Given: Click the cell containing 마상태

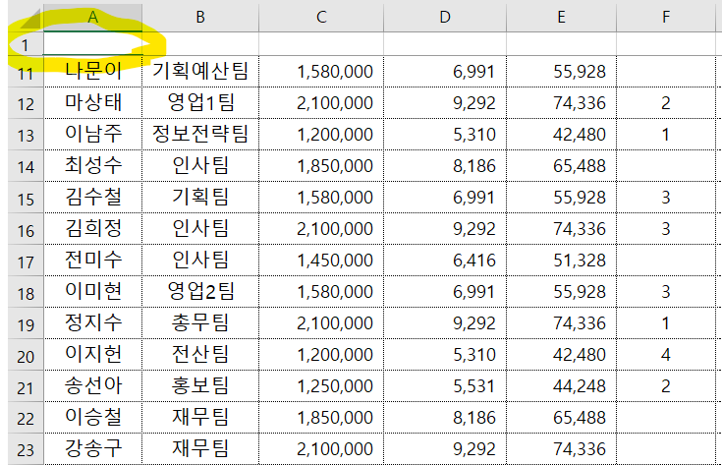Looking at the screenshot, I should [x=92, y=103].
